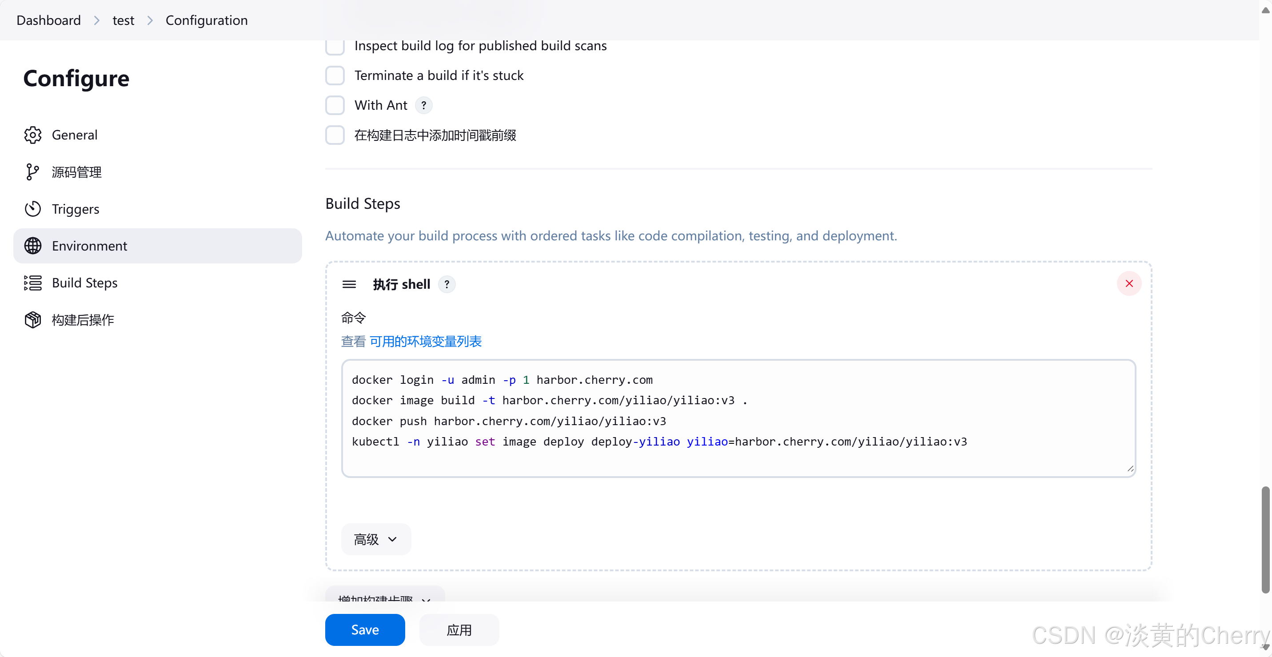
Task: Enable the timestamp prefix checkbox in build log
Action: pyautogui.click(x=335, y=135)
